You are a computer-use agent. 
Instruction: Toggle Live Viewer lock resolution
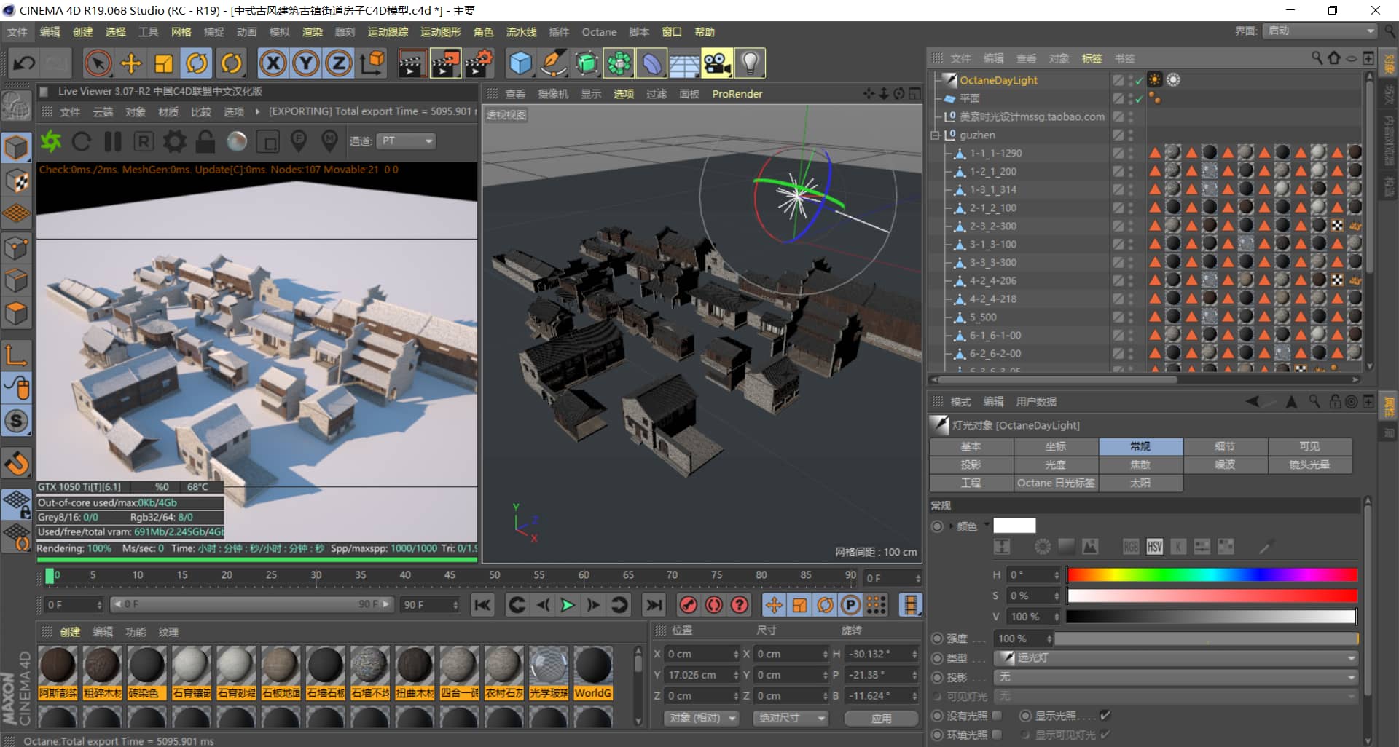pyautogui.click(x=205, y=141)
